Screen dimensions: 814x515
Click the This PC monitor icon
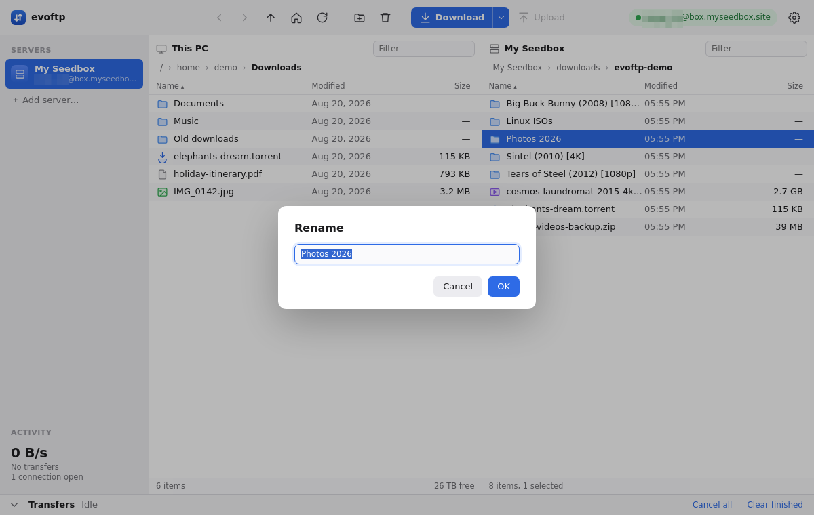pyautogui.click(x=161, y=49)
